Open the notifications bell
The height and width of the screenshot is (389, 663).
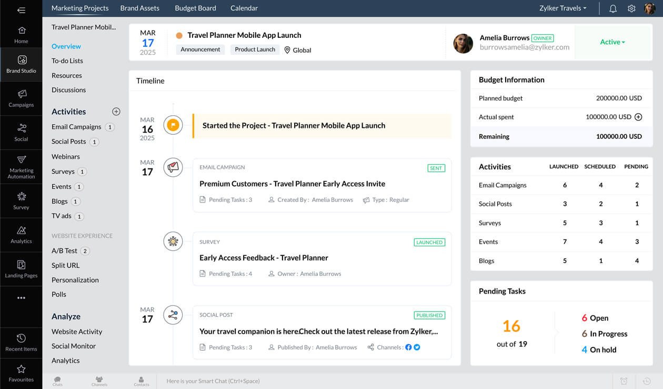pos(612,8)
